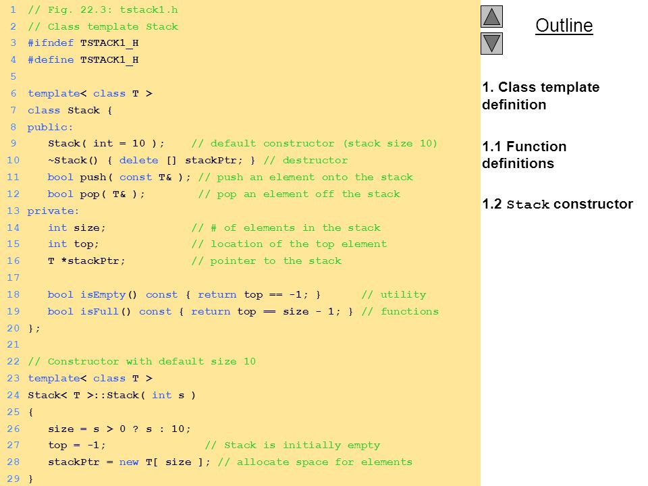Select '1.2 Stack constructor' outline entry

point(558,204)
